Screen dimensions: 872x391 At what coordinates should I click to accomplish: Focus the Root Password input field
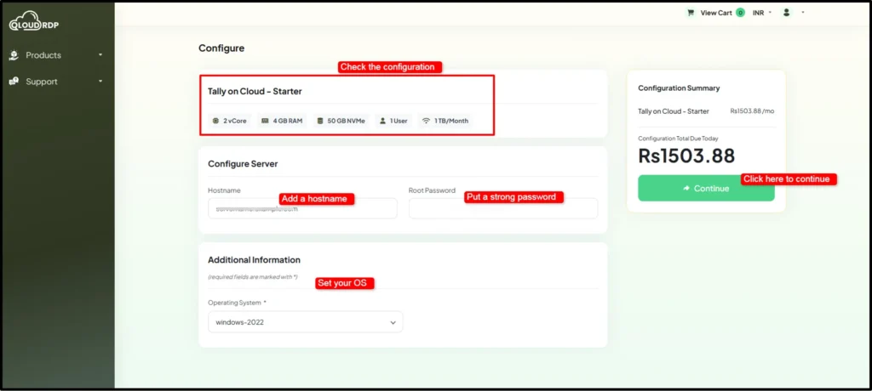[503, 208]
